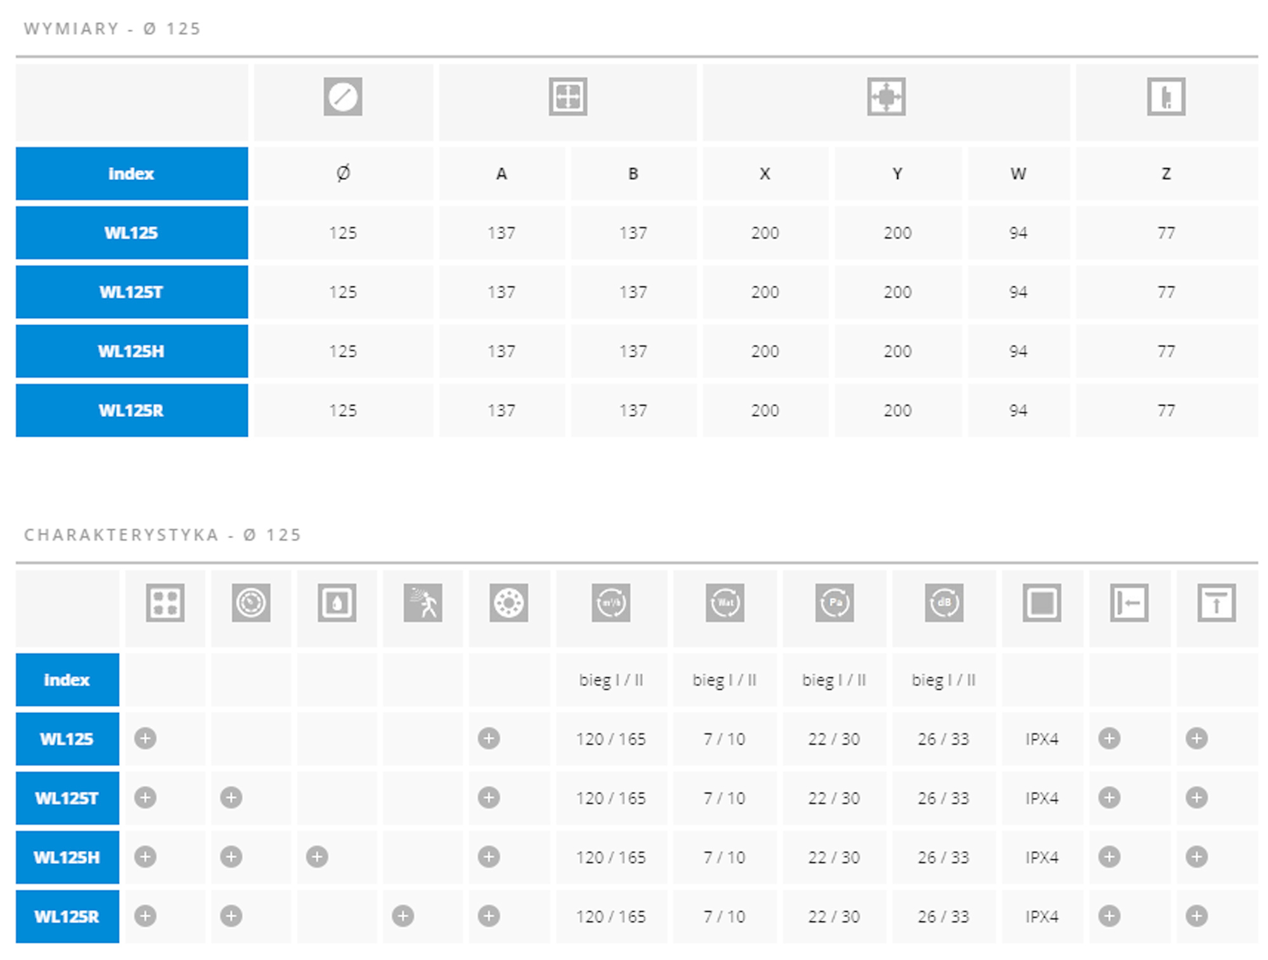Click the motion sensor running-person icon
1268x960 pixels.
coord(423,603)
